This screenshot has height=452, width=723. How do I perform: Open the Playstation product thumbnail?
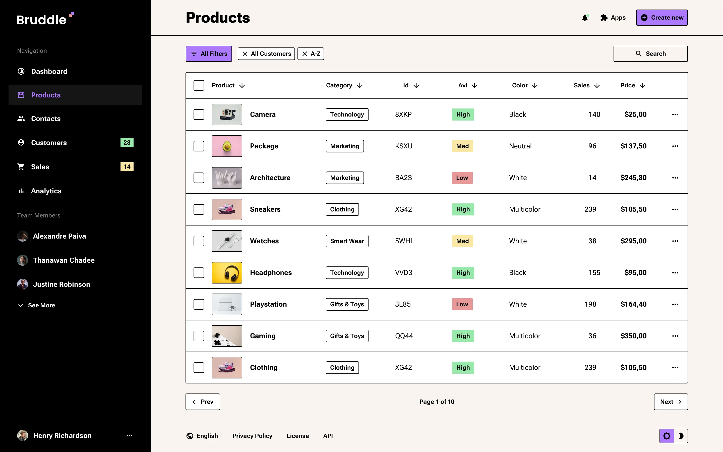click(x=227, y=304)
